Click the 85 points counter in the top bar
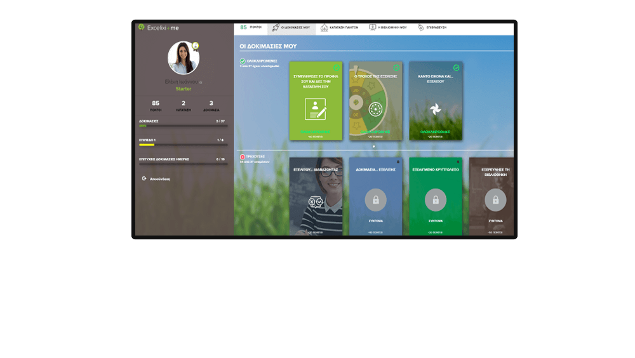The height and width of the screenshot is (358, 635). 250,28
